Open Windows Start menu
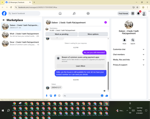The image size is (150, 119). coord(3,111)
